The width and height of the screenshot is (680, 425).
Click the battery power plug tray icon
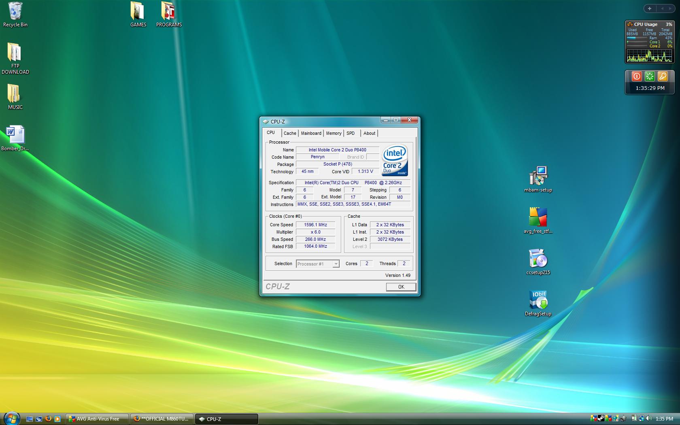pyautogui.click(x=634, y=418)
